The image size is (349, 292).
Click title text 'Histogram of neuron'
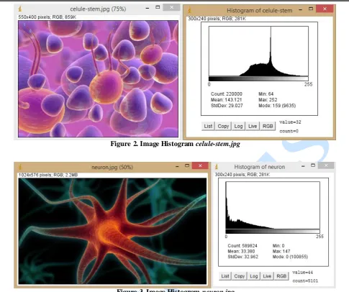click(260, 167)
